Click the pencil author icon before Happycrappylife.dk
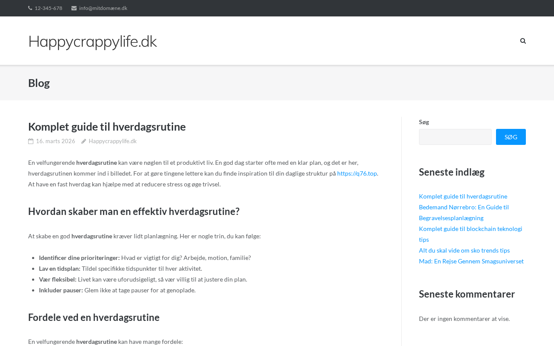This screenshot has width=554, height=346. [x=84, y=141]
